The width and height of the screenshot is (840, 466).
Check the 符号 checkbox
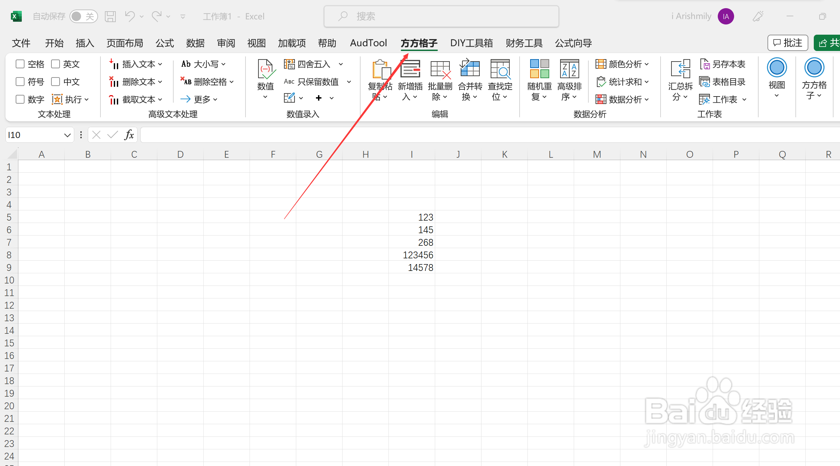click(20, 82)
